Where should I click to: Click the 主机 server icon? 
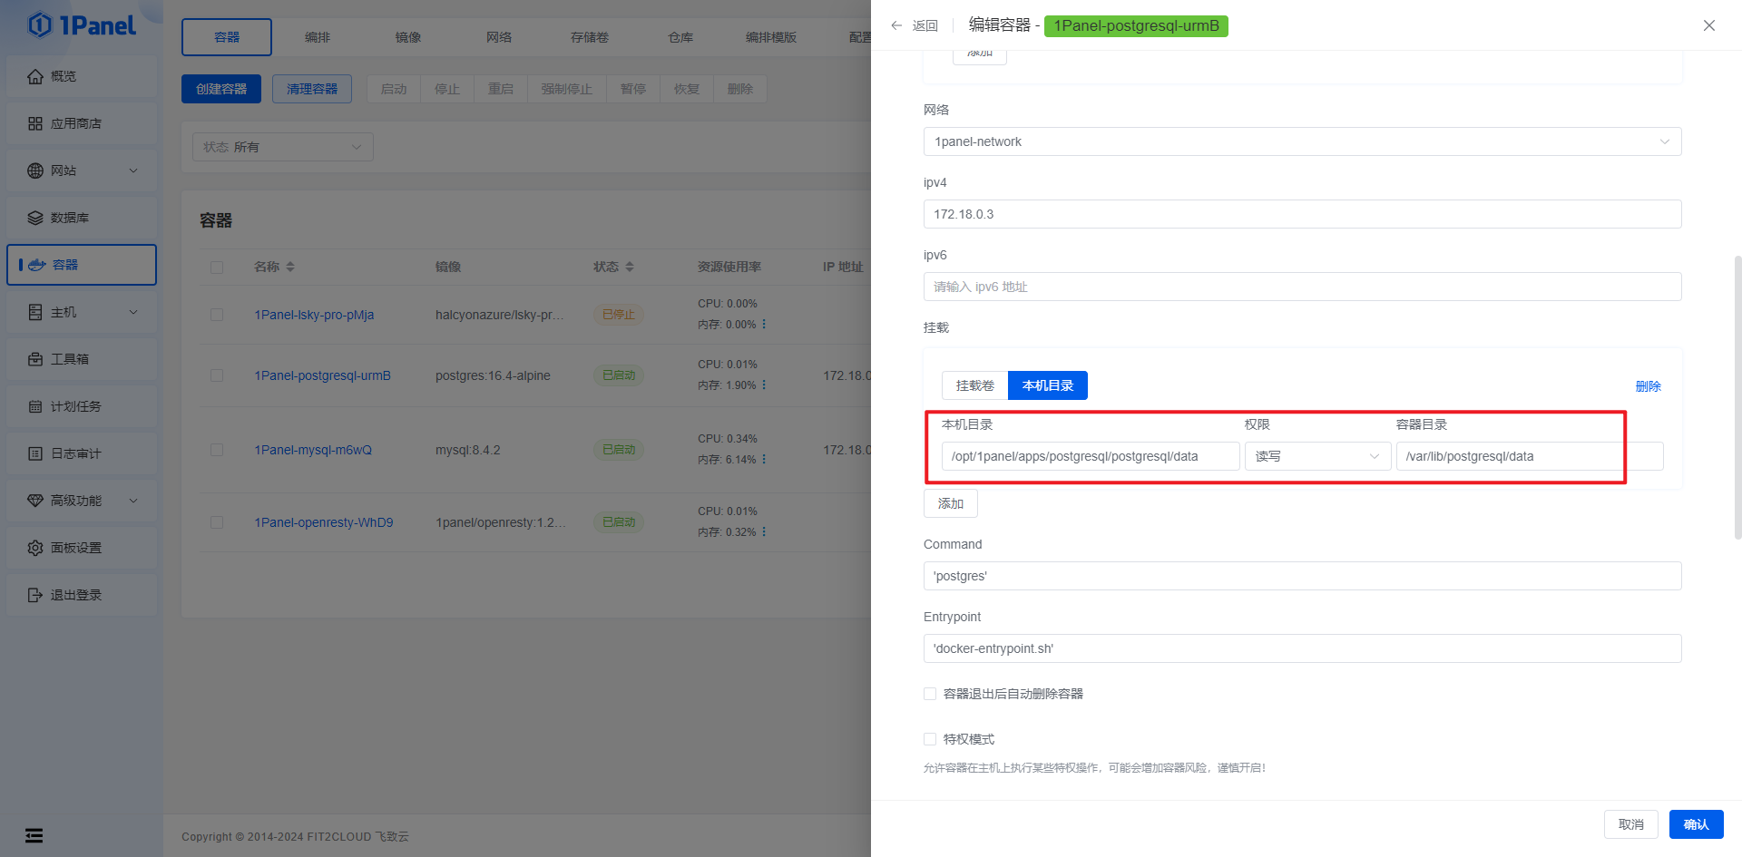click(35, 312)
